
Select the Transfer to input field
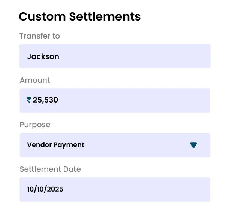tap(115, 56)
